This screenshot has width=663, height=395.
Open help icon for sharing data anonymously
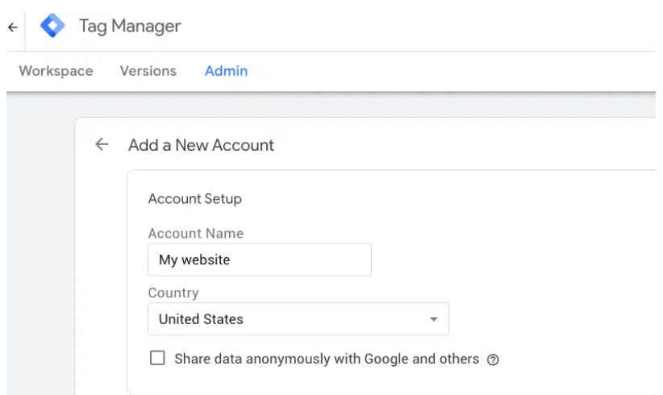click(x=493, y=360)
